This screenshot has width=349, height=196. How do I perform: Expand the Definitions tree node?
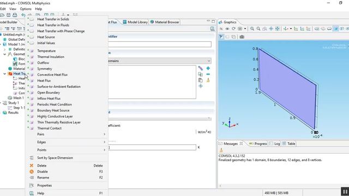click(x=5, y=50)
